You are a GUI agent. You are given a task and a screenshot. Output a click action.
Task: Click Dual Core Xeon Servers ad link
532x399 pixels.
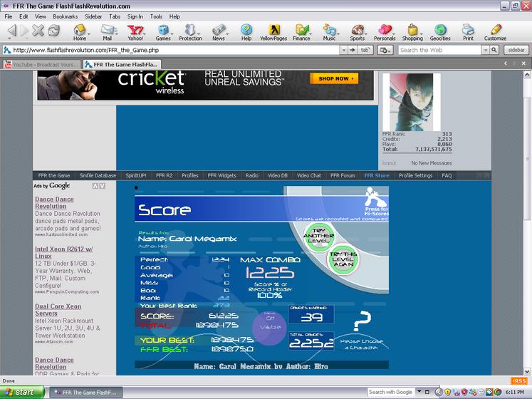(x=58, y=310)
